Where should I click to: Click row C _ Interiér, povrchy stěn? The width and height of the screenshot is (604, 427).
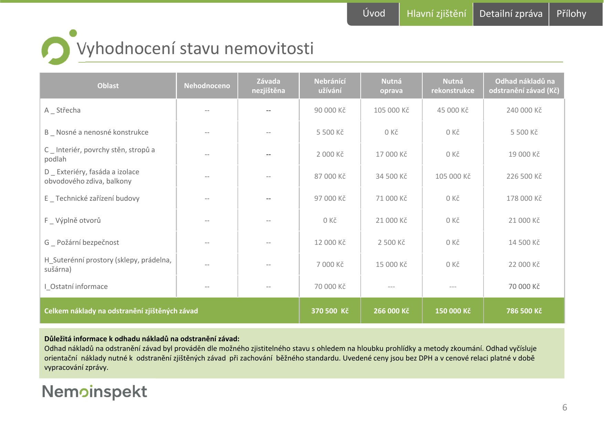coord(99,154)
